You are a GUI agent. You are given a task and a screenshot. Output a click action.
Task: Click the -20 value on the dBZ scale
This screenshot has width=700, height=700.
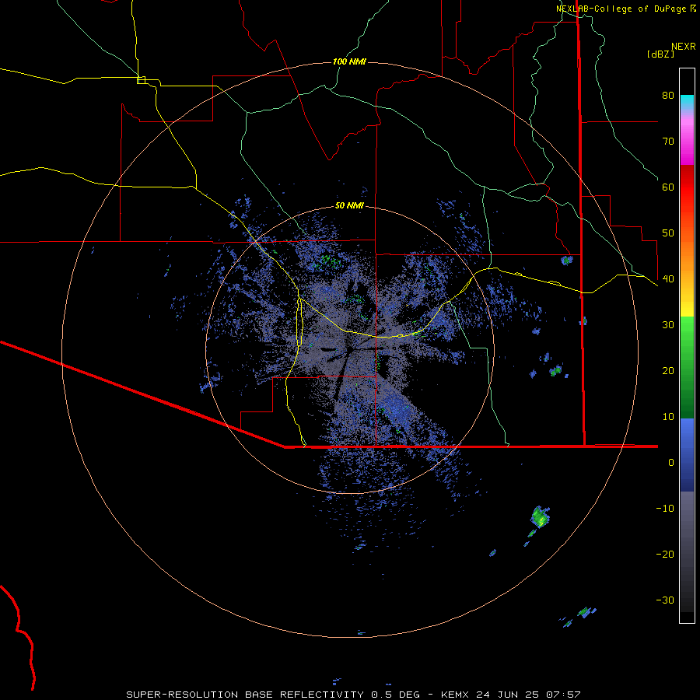pyautogui.click(x=665, y=555)
